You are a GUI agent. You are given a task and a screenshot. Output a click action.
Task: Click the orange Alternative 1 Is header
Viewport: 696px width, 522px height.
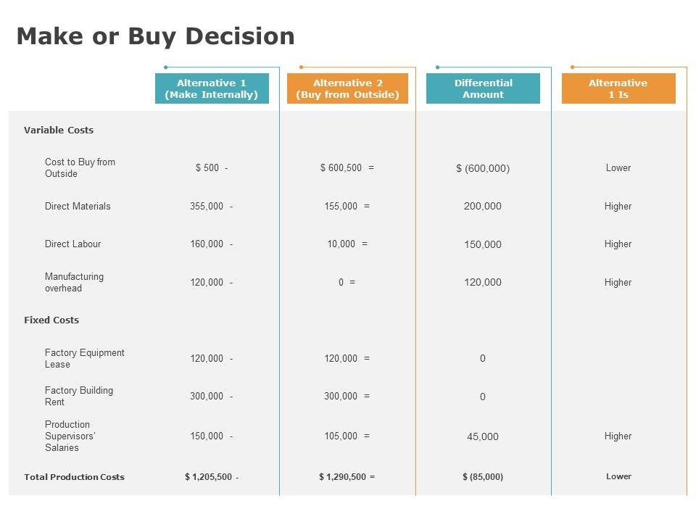(618, 88)
